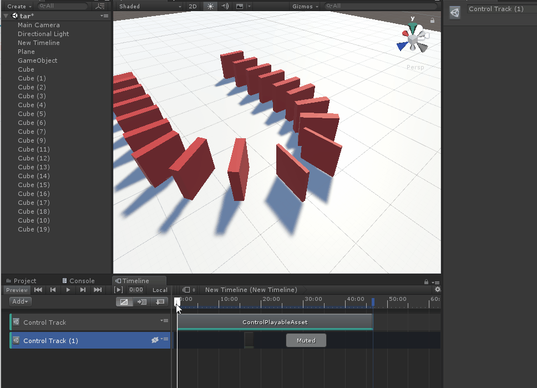Click the red X axis cone on gizmo
The height and width of the screenshot is (388, 537).
click(x=406, y=33)
